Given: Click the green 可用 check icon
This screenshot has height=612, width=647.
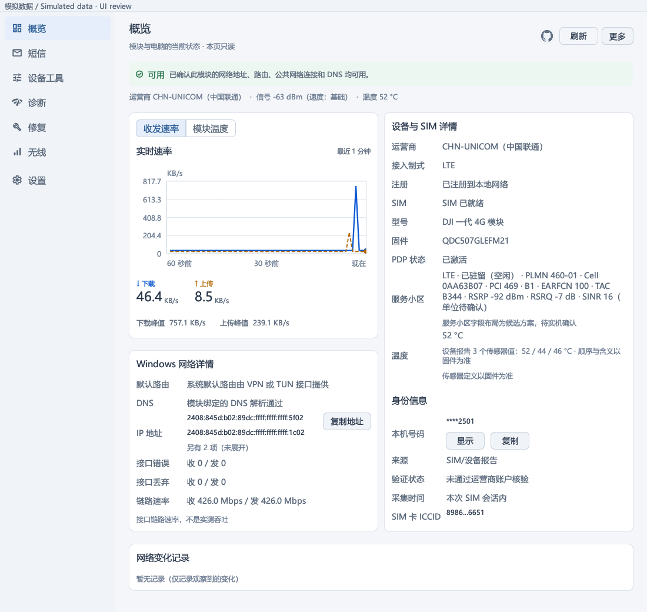Looking at the screenshot, I should tap(139, 74).
